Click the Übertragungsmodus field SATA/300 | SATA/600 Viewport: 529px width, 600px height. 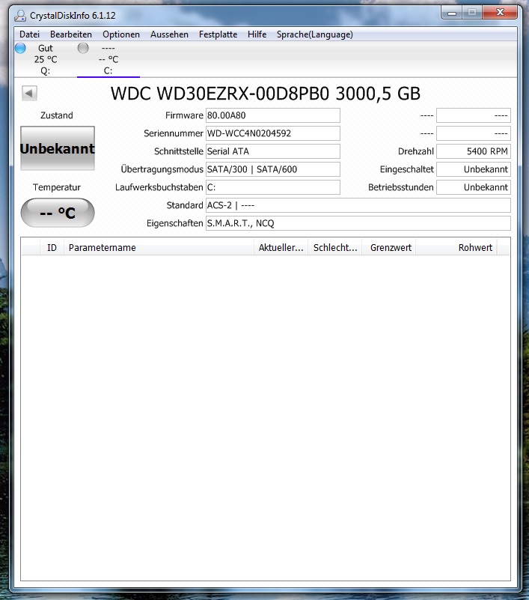(x=273, y=169)
